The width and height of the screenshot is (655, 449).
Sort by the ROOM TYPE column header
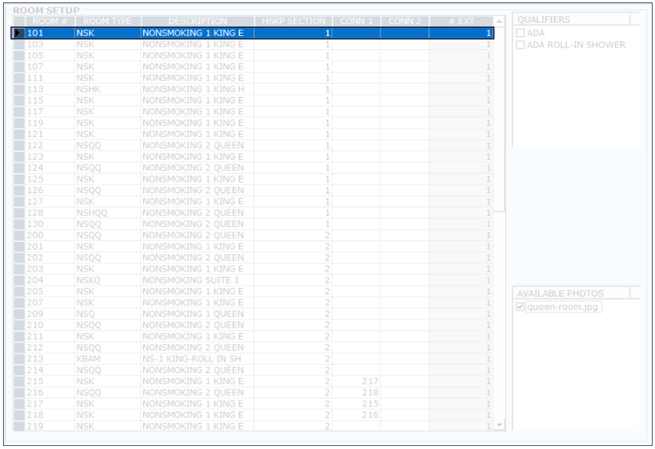pyautogui.click(x=107, y=22)
